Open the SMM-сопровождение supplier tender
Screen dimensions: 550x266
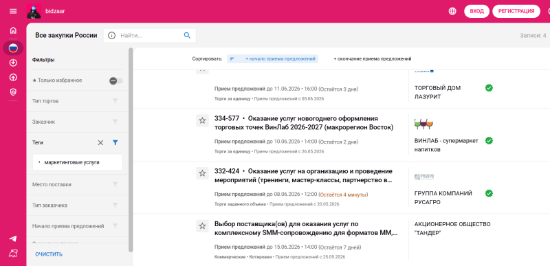(x=306, y=228)
